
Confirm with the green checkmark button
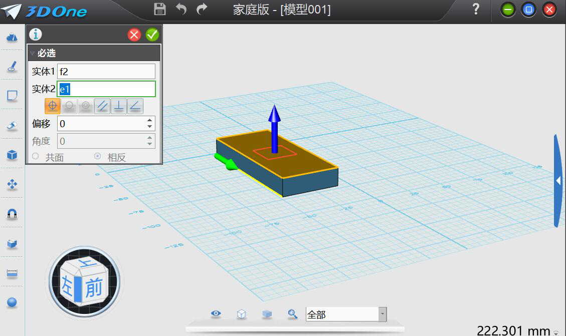coord(152,35)
